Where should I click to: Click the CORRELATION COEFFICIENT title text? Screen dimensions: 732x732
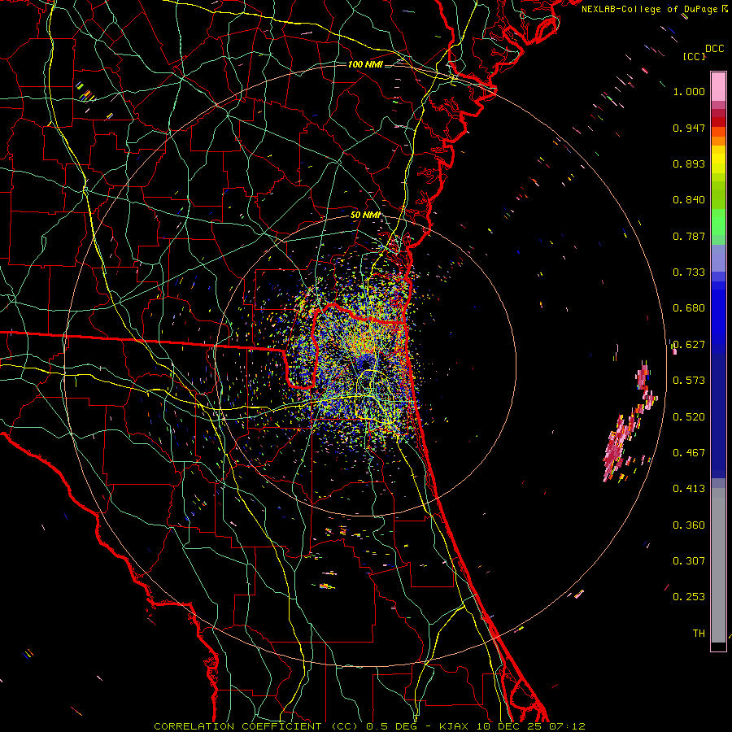click(237, 726)
